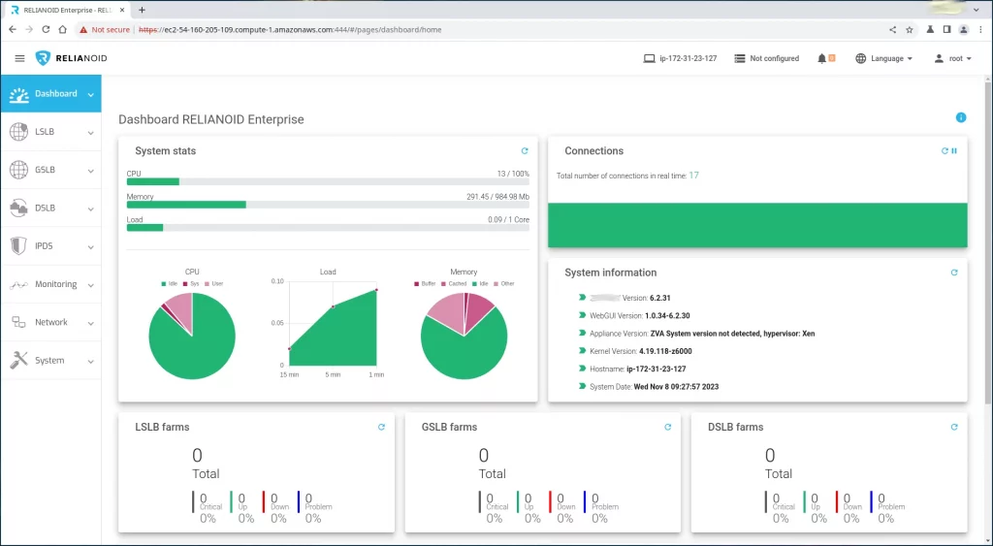The image size is (993, 546).
Task: Click the cluster Not configured icon
Action: [740, 58]
